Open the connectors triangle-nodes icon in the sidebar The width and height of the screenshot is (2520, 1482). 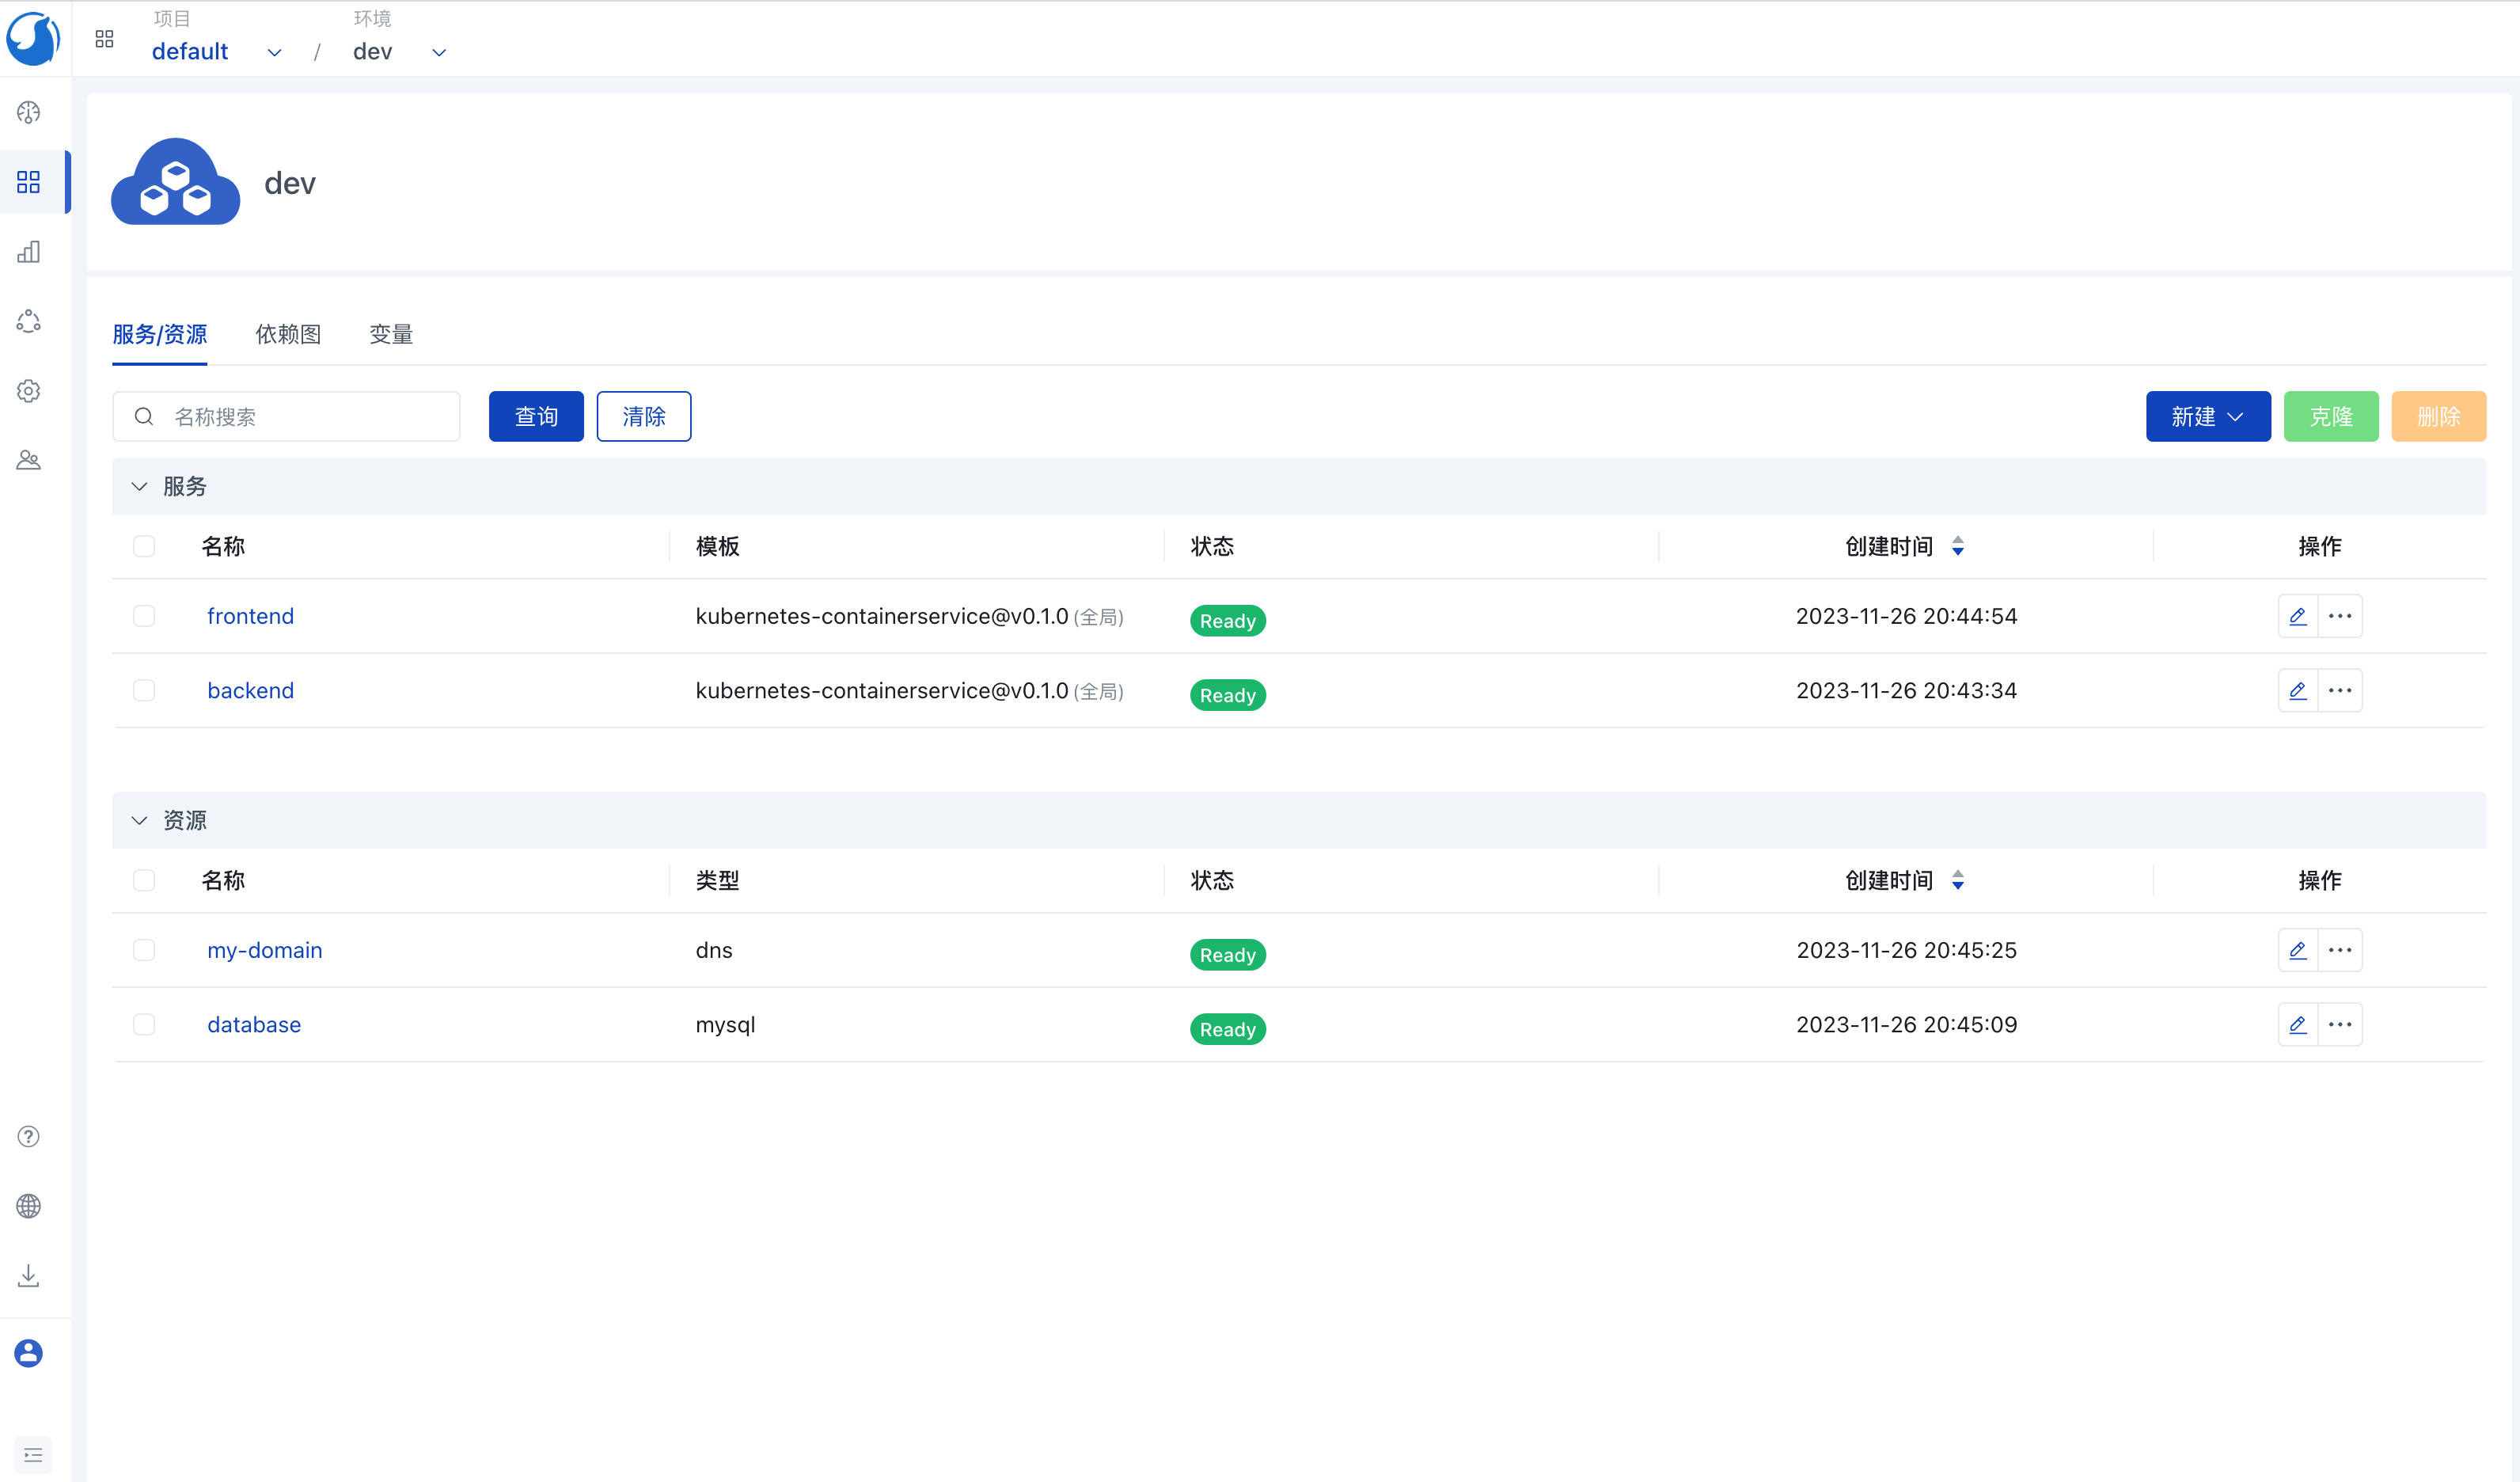click(29, 321)
